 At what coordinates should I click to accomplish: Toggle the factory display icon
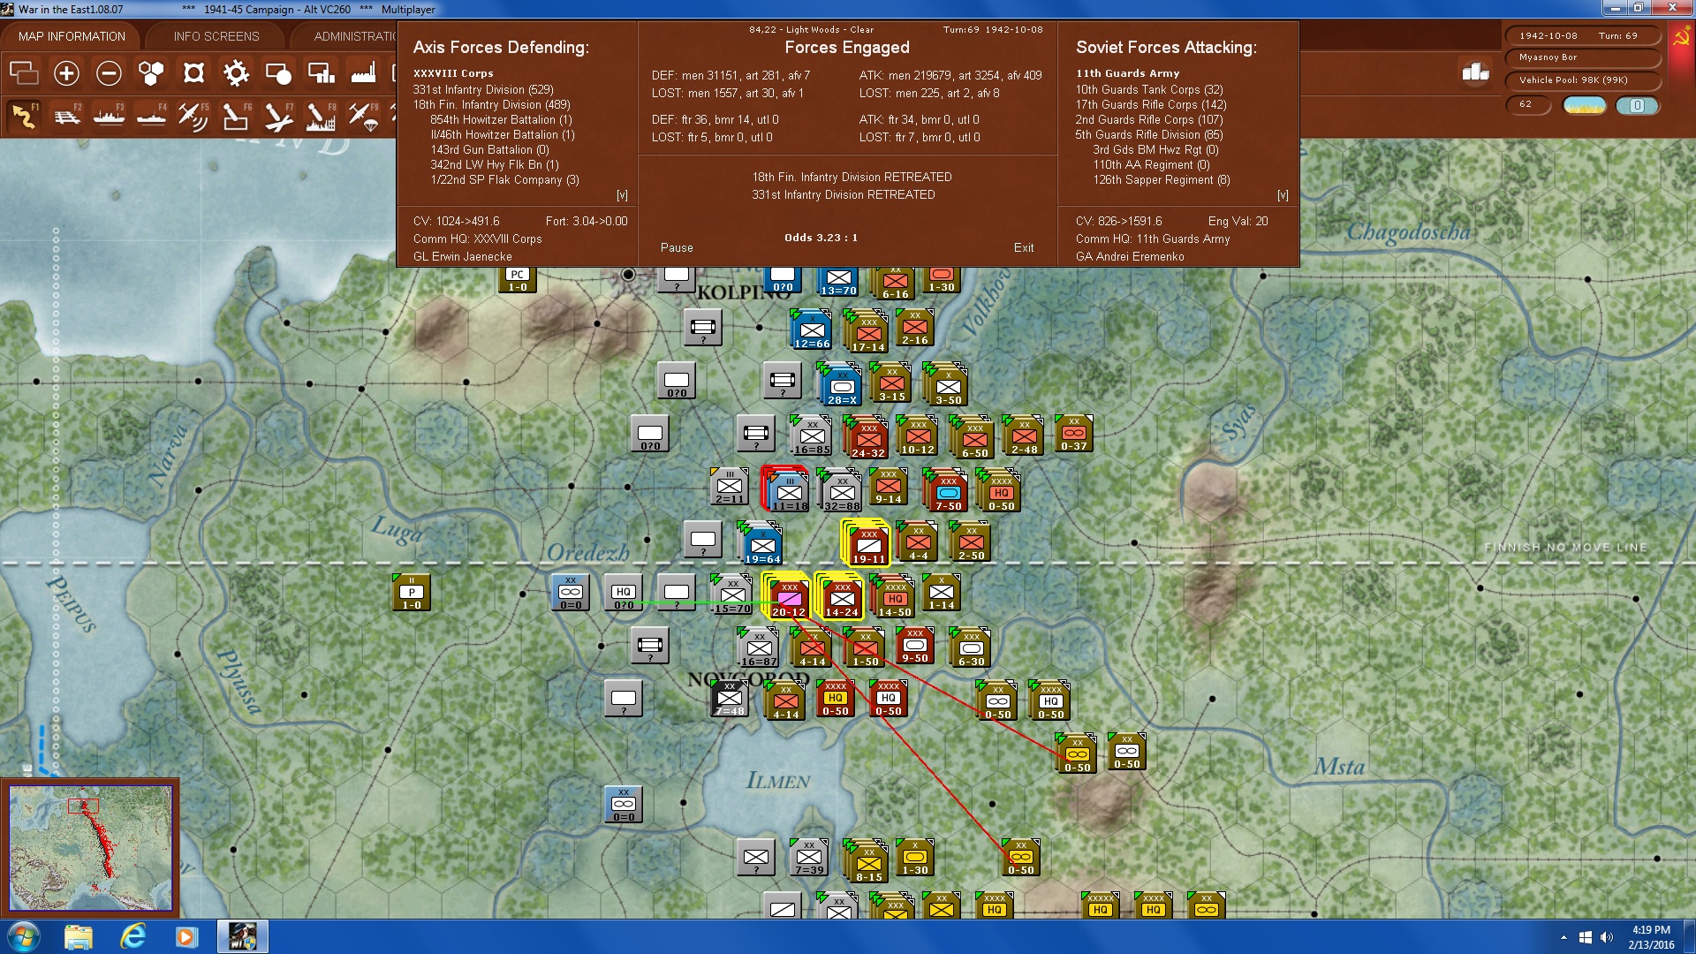(x=363, y=73)
